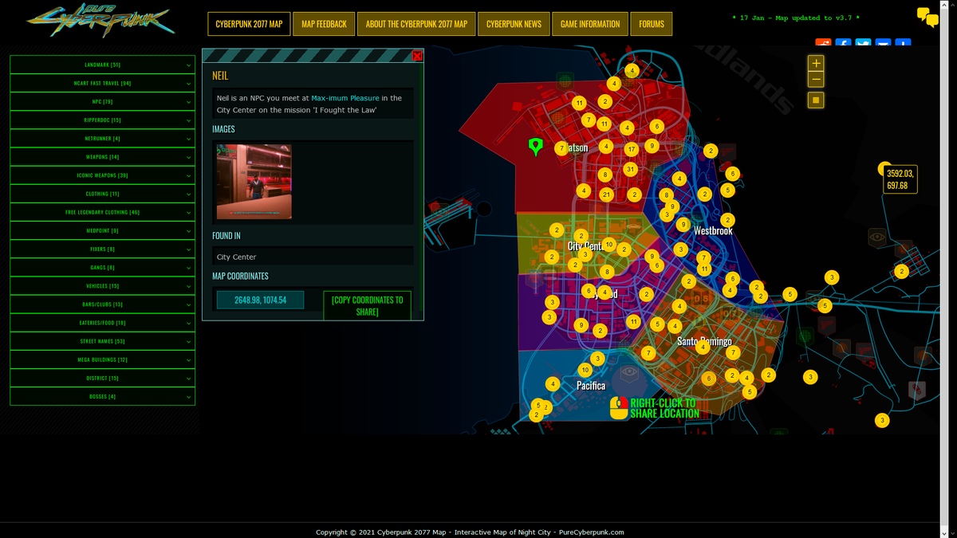Click the map updated to v3.7 notice
The image size is (957, 538).
click(796, 18)
